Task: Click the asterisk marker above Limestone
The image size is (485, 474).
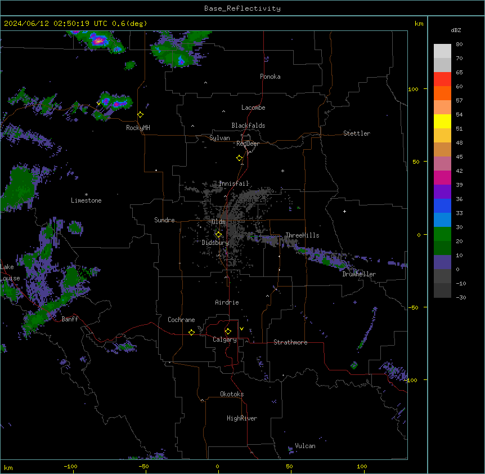Action: (86, 195)
